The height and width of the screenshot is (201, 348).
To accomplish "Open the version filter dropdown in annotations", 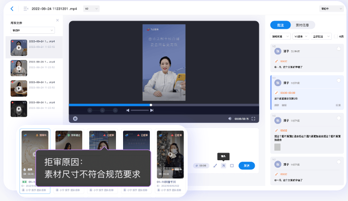I will point(301,36).
